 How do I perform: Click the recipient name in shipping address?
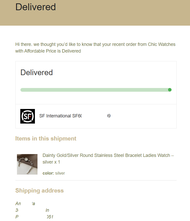pos(25,204)
